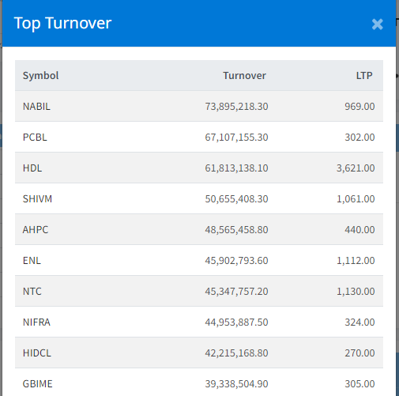
Task: Click turnover value 45,902,793.60
Action: [x=236, y=261]
